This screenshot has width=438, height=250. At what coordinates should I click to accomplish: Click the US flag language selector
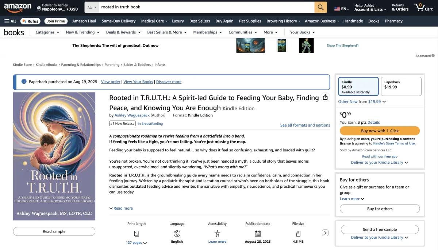coord(342,9)
